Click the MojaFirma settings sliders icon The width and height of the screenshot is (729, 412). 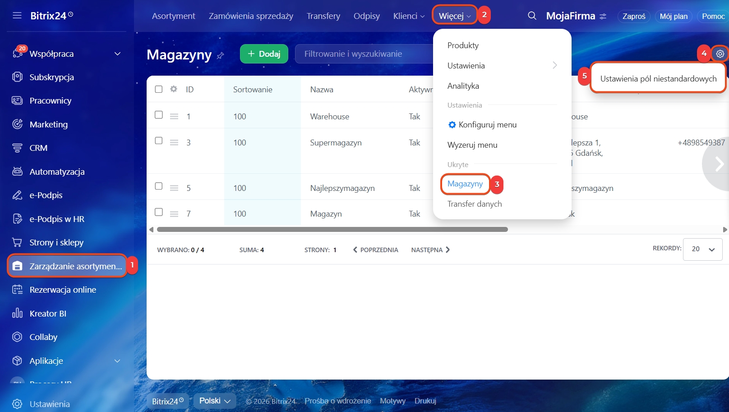[603, 17]
